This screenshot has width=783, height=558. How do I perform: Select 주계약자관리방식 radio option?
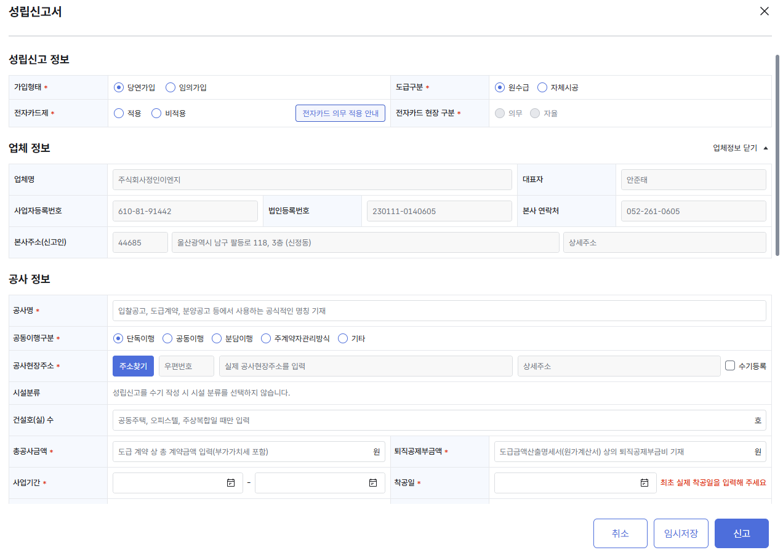pyautogui.click(x=266, y=338)
